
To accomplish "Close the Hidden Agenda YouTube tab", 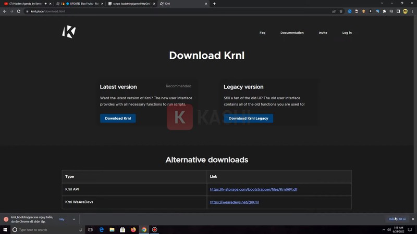I will click(50, 4).
